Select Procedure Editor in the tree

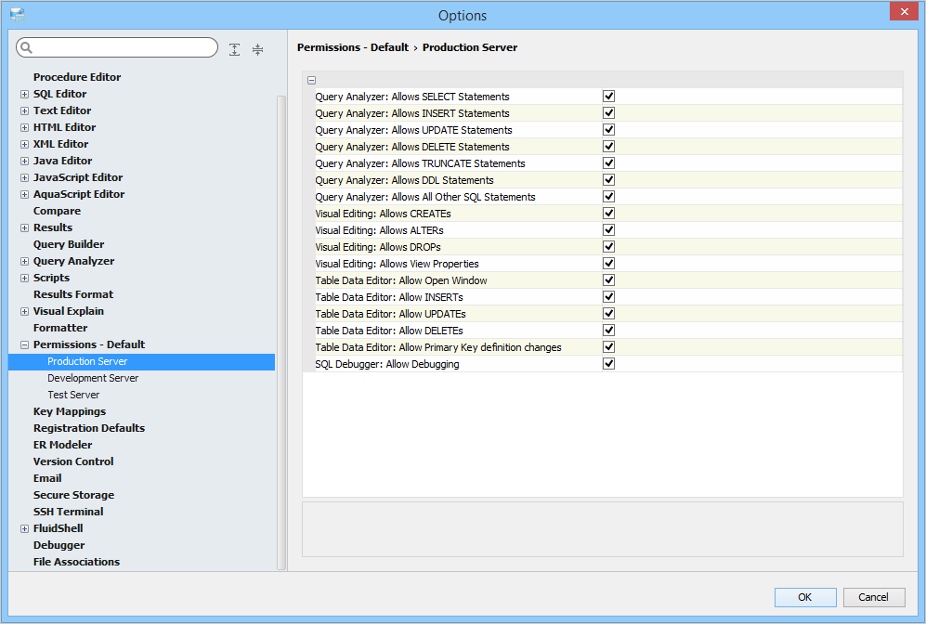pyautogui.click(x=77, y=77)
